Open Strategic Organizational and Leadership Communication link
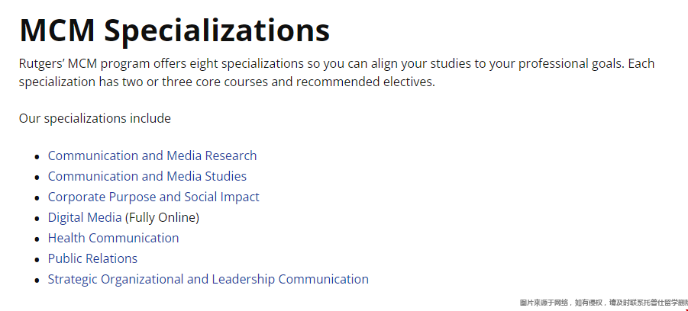 pos(208,280)
